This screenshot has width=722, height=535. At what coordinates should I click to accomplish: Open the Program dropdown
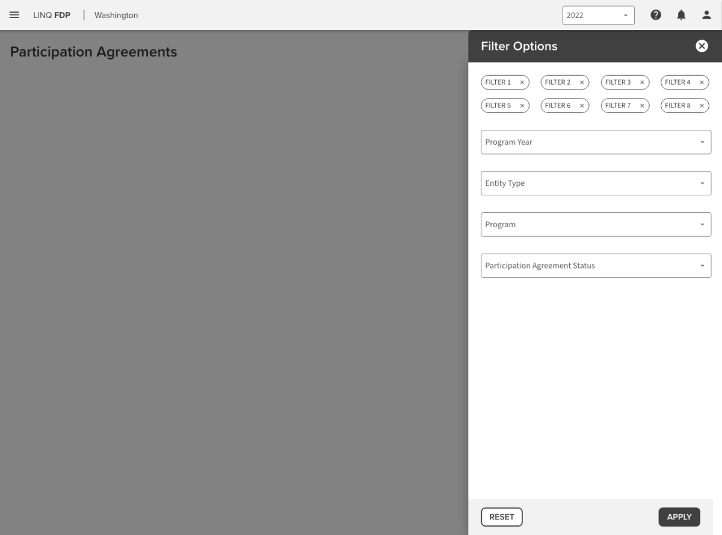coord(596,224)
